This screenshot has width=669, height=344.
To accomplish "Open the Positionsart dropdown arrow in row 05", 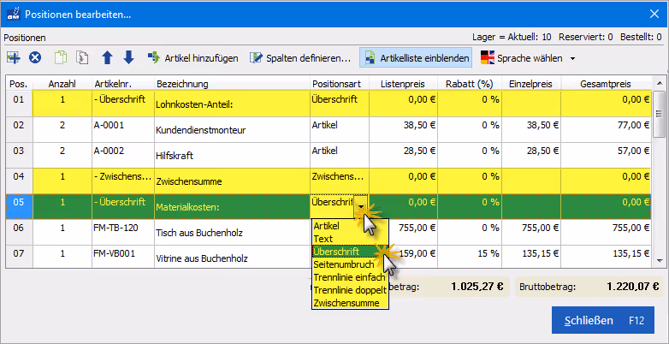I will point(362,206).
